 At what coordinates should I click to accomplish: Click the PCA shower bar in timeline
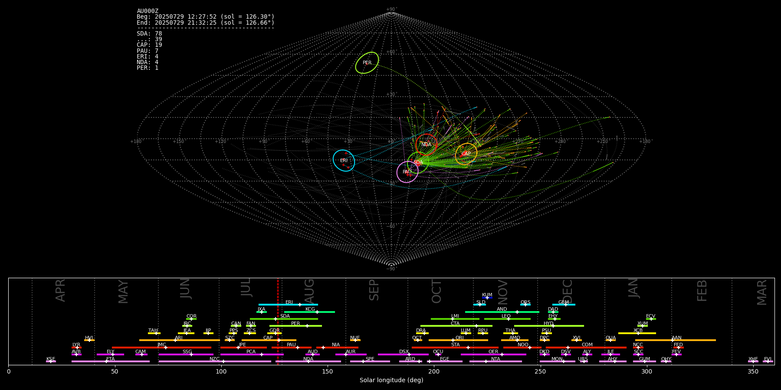click(x=252, y=354)
